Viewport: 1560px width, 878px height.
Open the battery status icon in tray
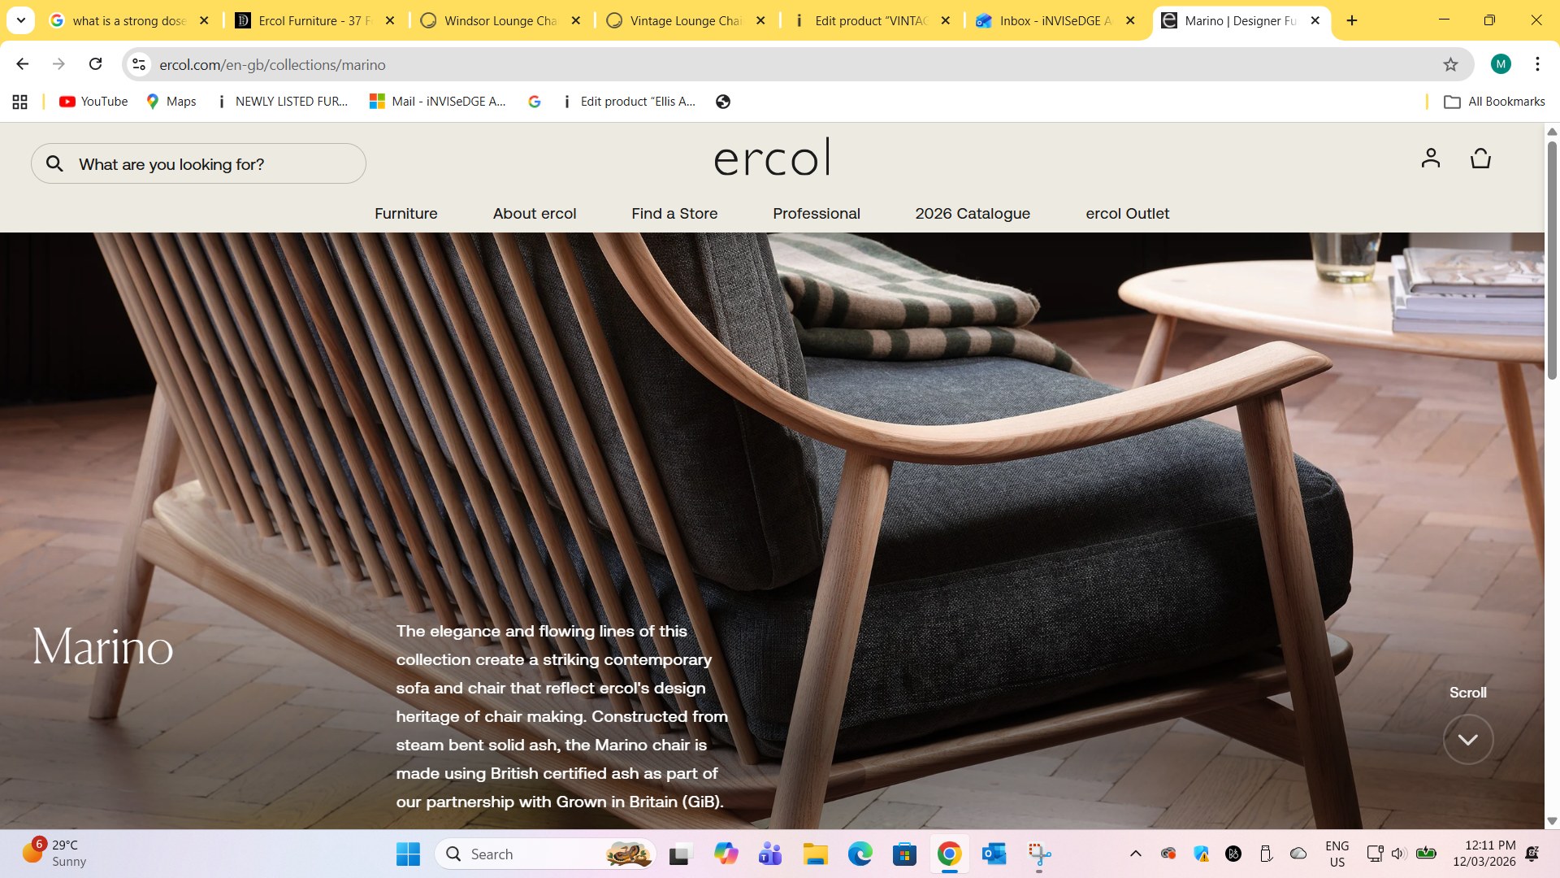[1426, 854]
